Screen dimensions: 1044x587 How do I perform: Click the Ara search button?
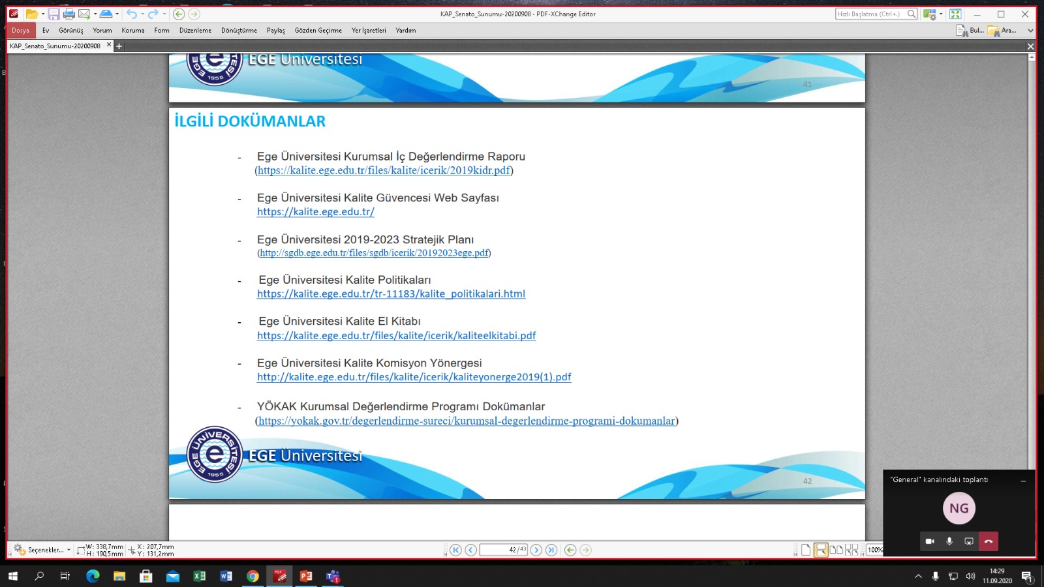[x=1002, y=30]
